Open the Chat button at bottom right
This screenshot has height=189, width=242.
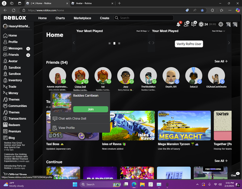coord(234,175)
